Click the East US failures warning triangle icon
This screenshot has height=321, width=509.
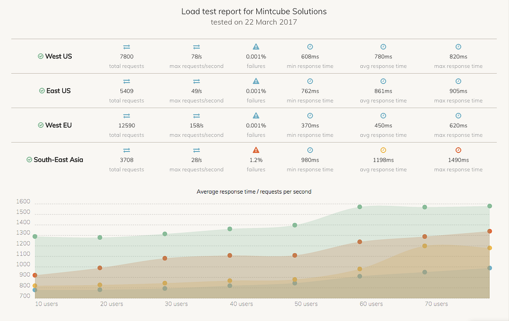pos(256,81)
